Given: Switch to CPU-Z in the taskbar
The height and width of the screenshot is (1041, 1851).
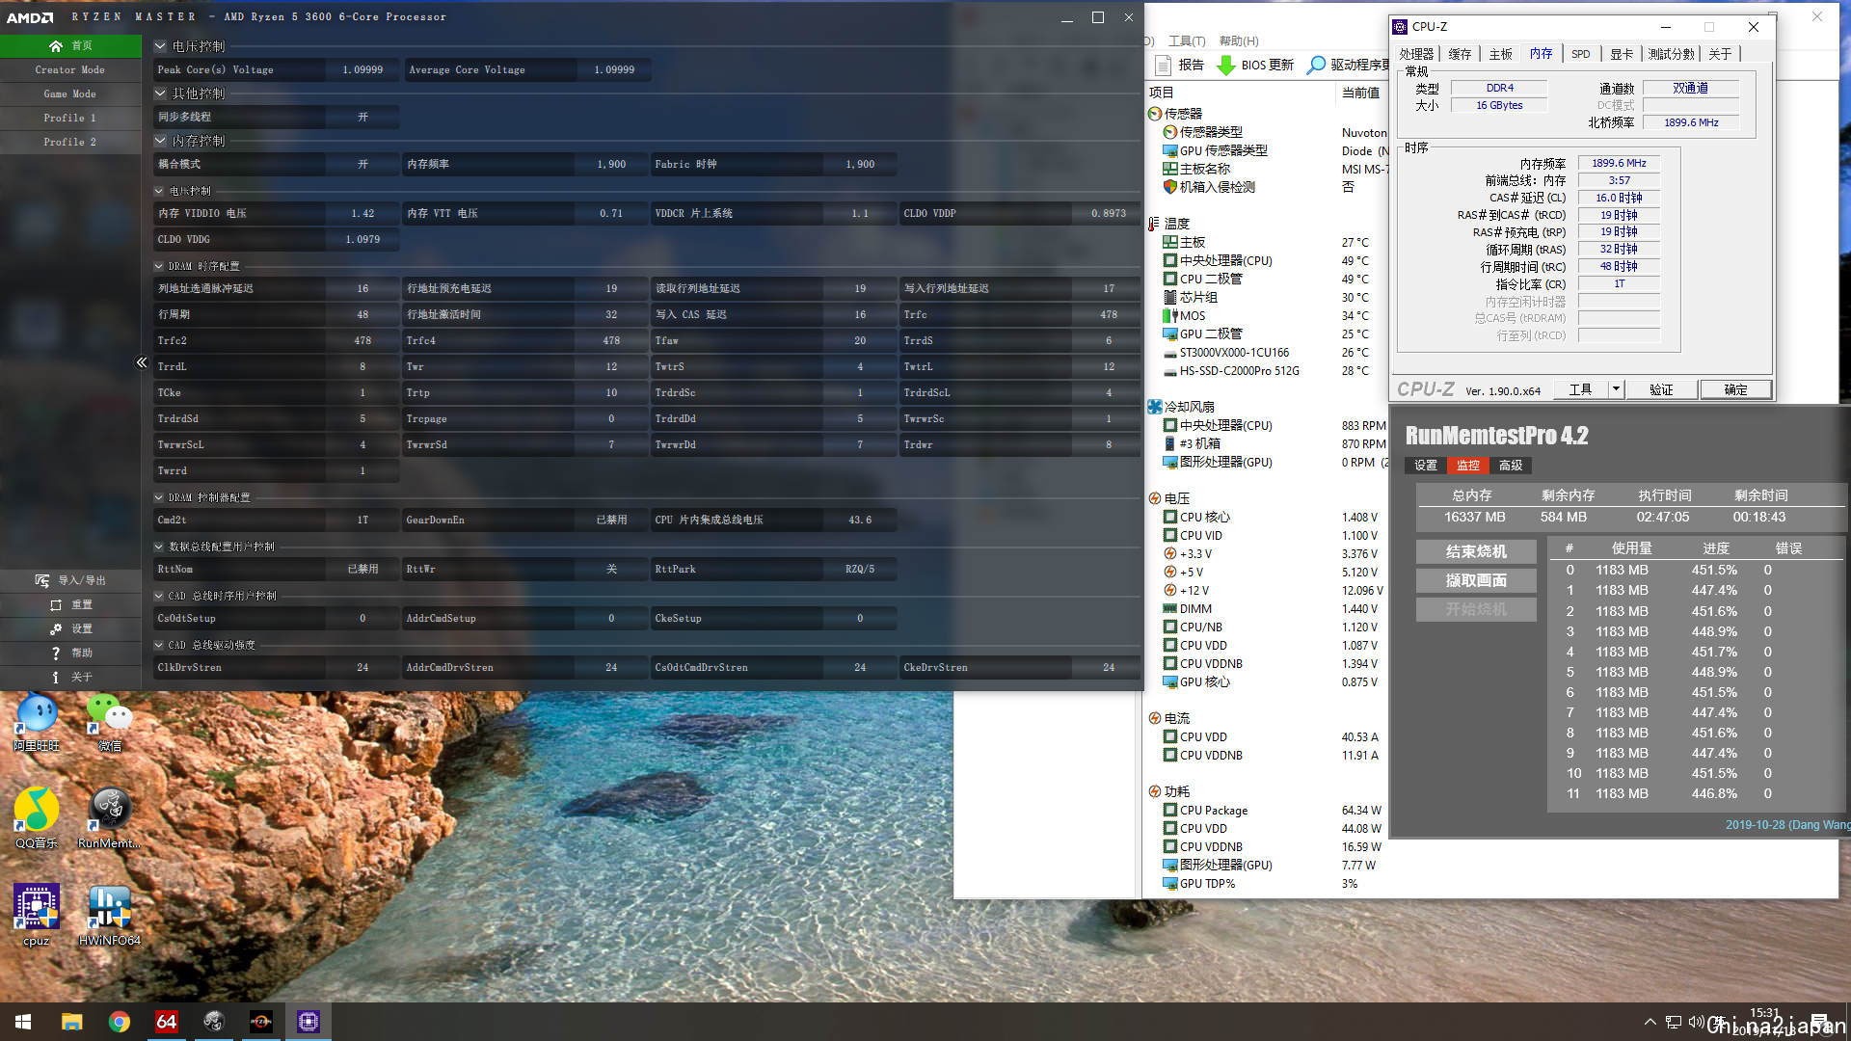Looking at the screenshot, I should coord(308,1022).
